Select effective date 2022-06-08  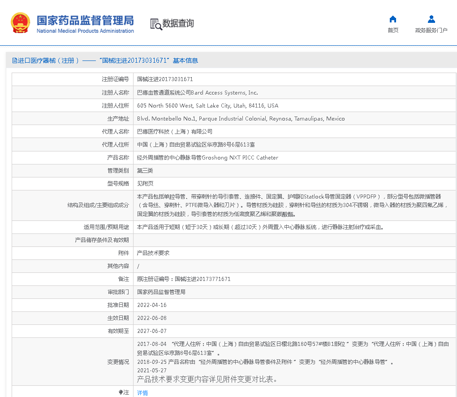[x=152, y=318]
